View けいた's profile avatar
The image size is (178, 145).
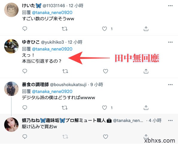tap(11, 10)
